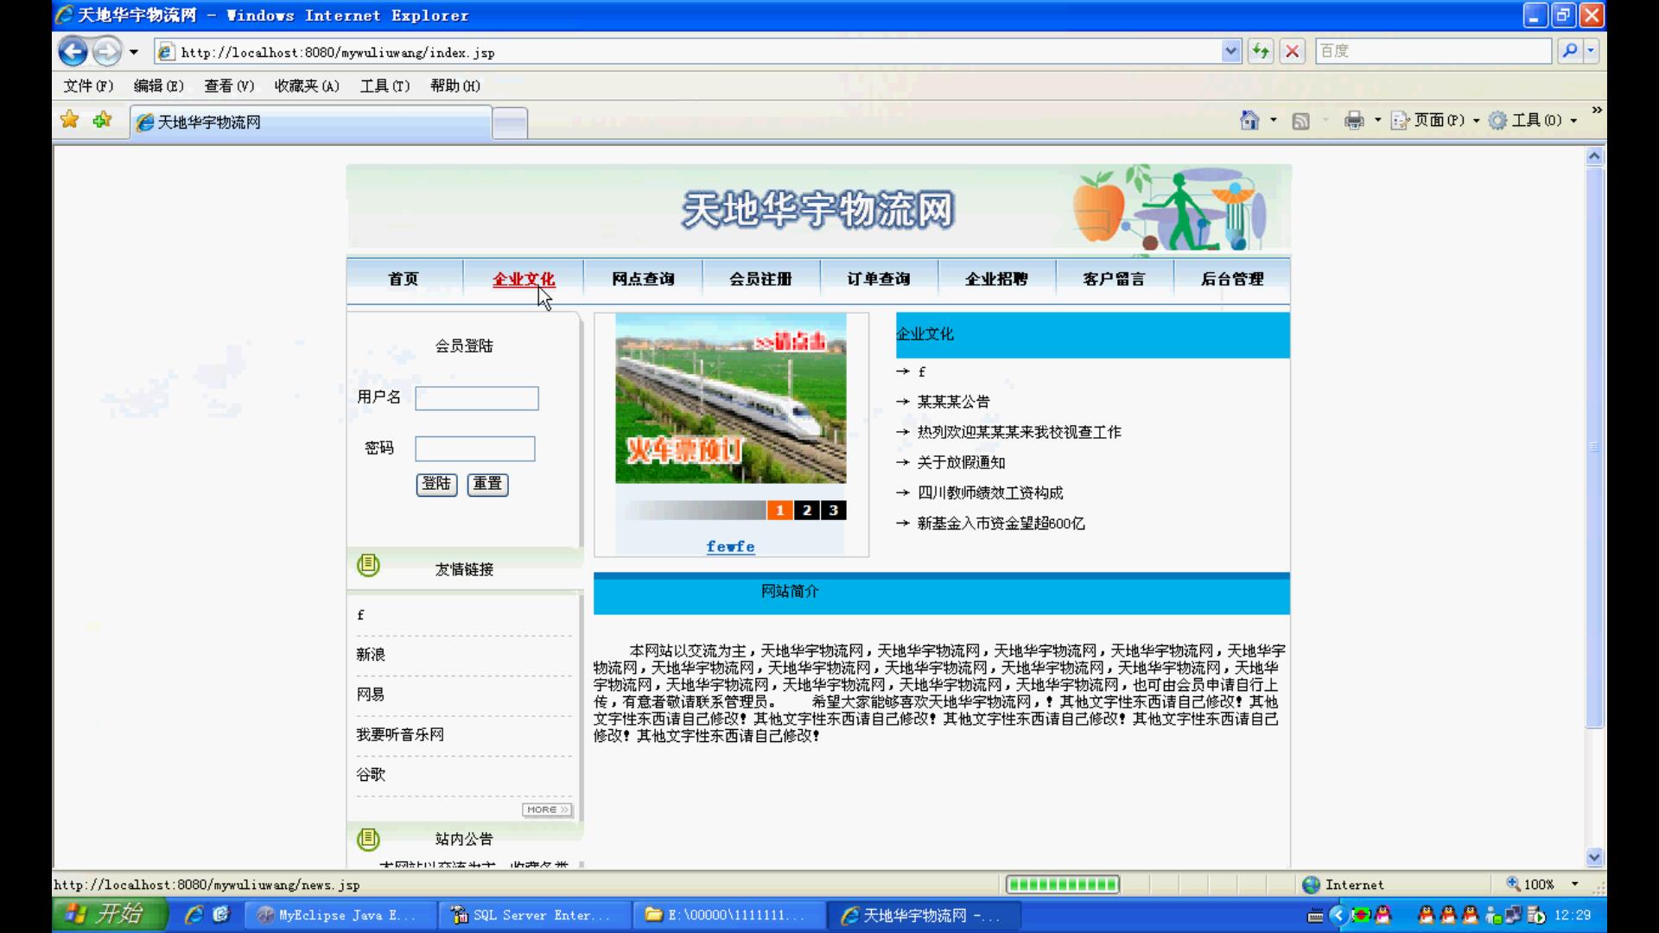1659x933 pixels.
Task: Click the search magnifier icon
Action: (x=1569, y=51)
